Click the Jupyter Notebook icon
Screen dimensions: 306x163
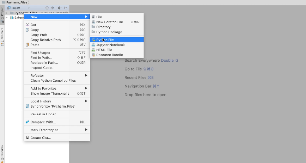click(x=93, y=45)
